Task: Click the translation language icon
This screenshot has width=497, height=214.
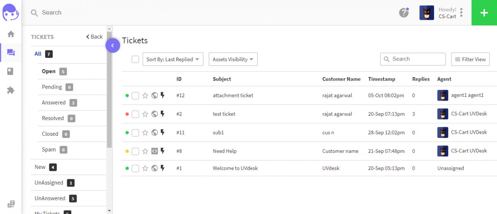Action: [x=11, y=204]
